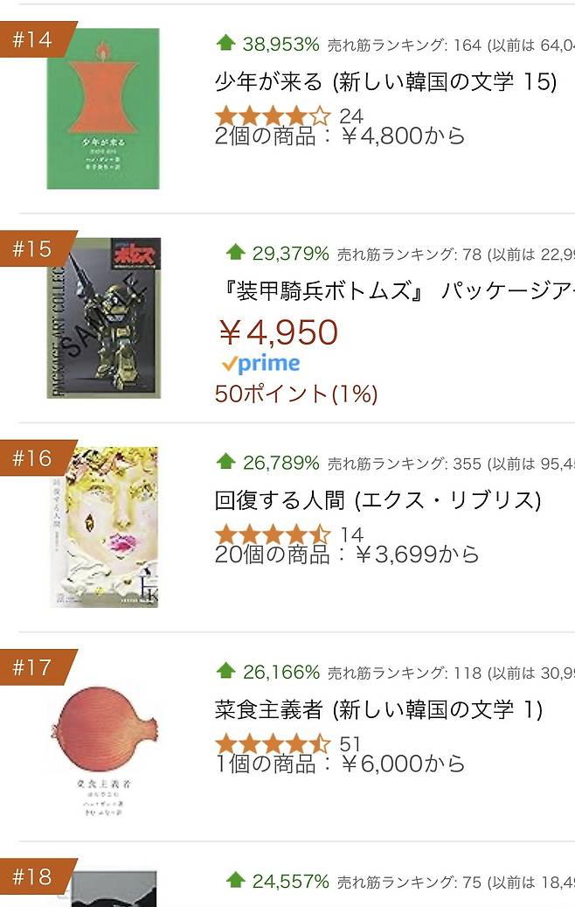
Task: Click the #17 rank badge
Action: tap(32, 667)
